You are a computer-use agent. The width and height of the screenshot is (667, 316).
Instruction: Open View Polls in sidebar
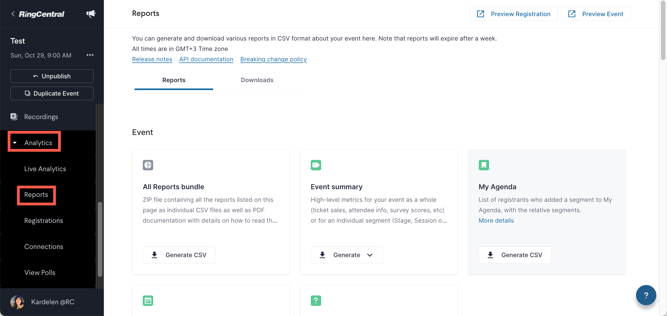point(40,273)
